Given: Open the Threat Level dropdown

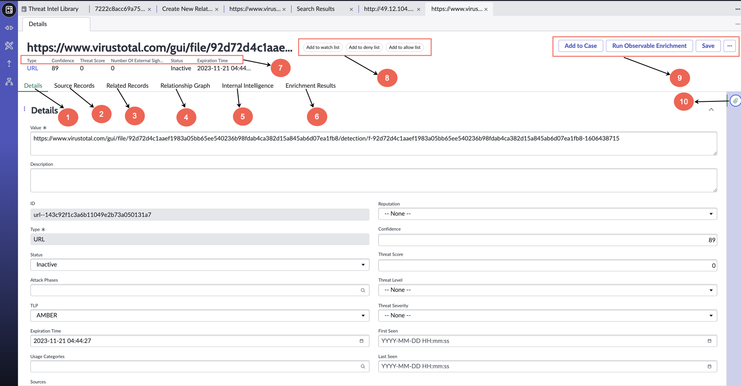Looking at the screenshot, I should click(x=547, y=290).
